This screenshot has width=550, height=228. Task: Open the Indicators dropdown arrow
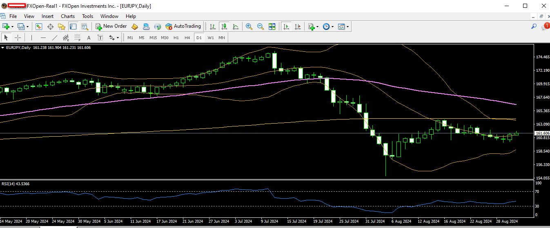pyautogui.click(x=318, y=27)
